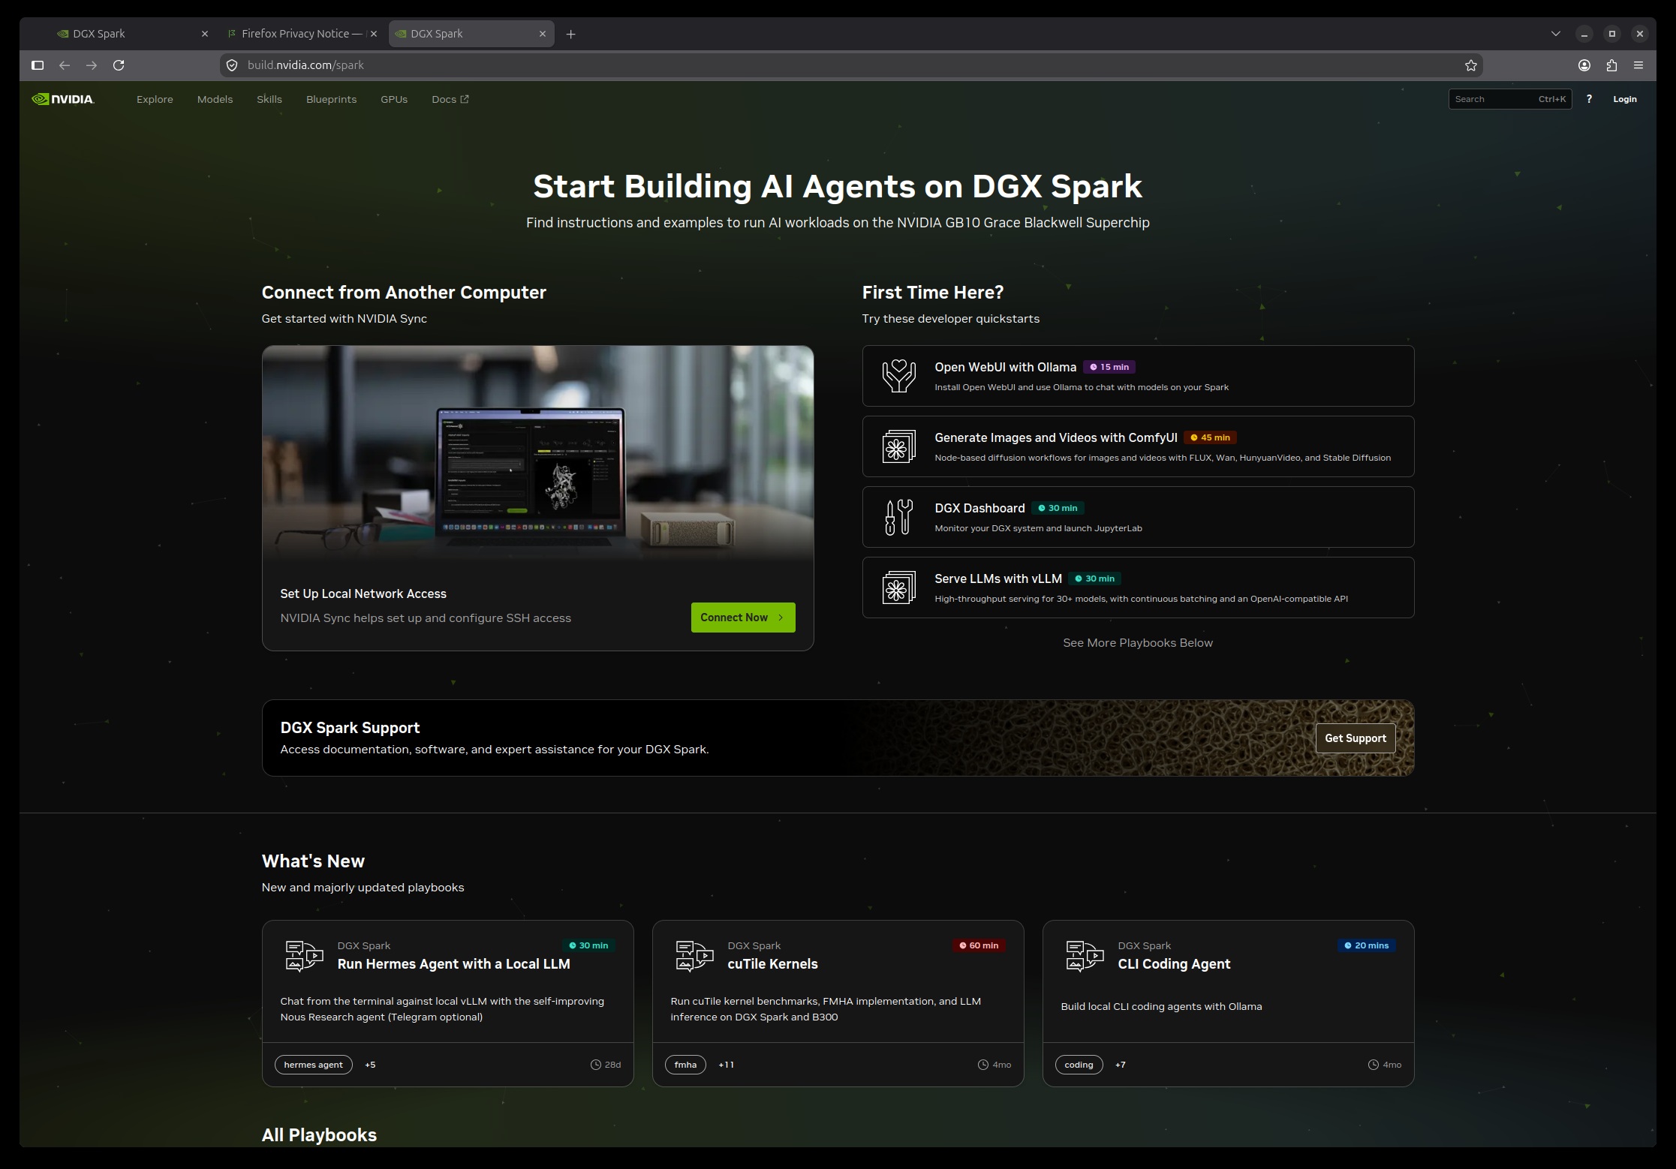The width and height of the screenshot is (1676, 1169).
Task: Open the Models nav item
Action: [215, 99]
